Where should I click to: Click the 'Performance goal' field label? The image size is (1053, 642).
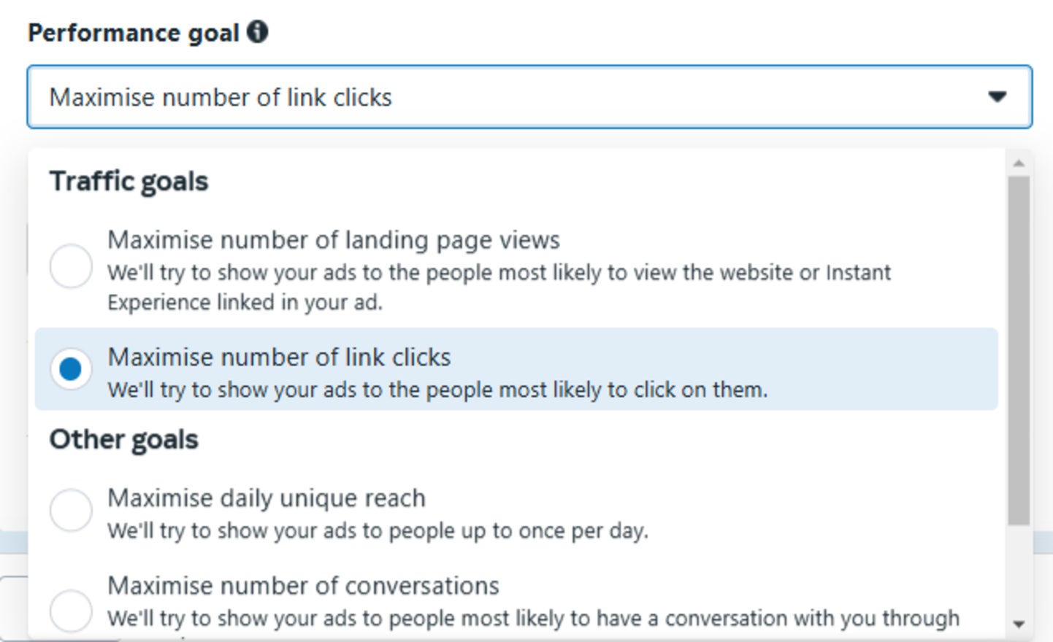(134, 33)
